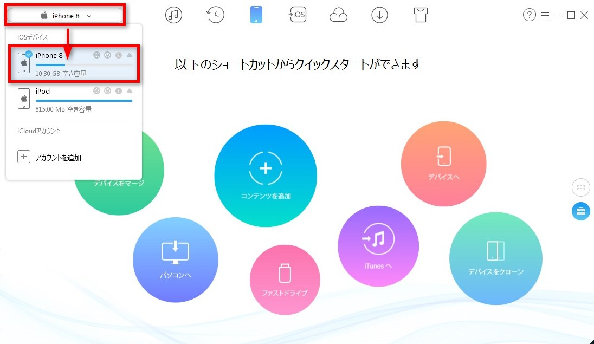Show device info for iPod
Viewport: 594px width, 344px height.
coord(119,91)
